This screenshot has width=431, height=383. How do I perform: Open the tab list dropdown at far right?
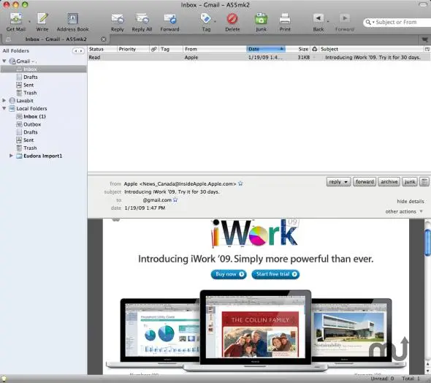tap(424, 39)
